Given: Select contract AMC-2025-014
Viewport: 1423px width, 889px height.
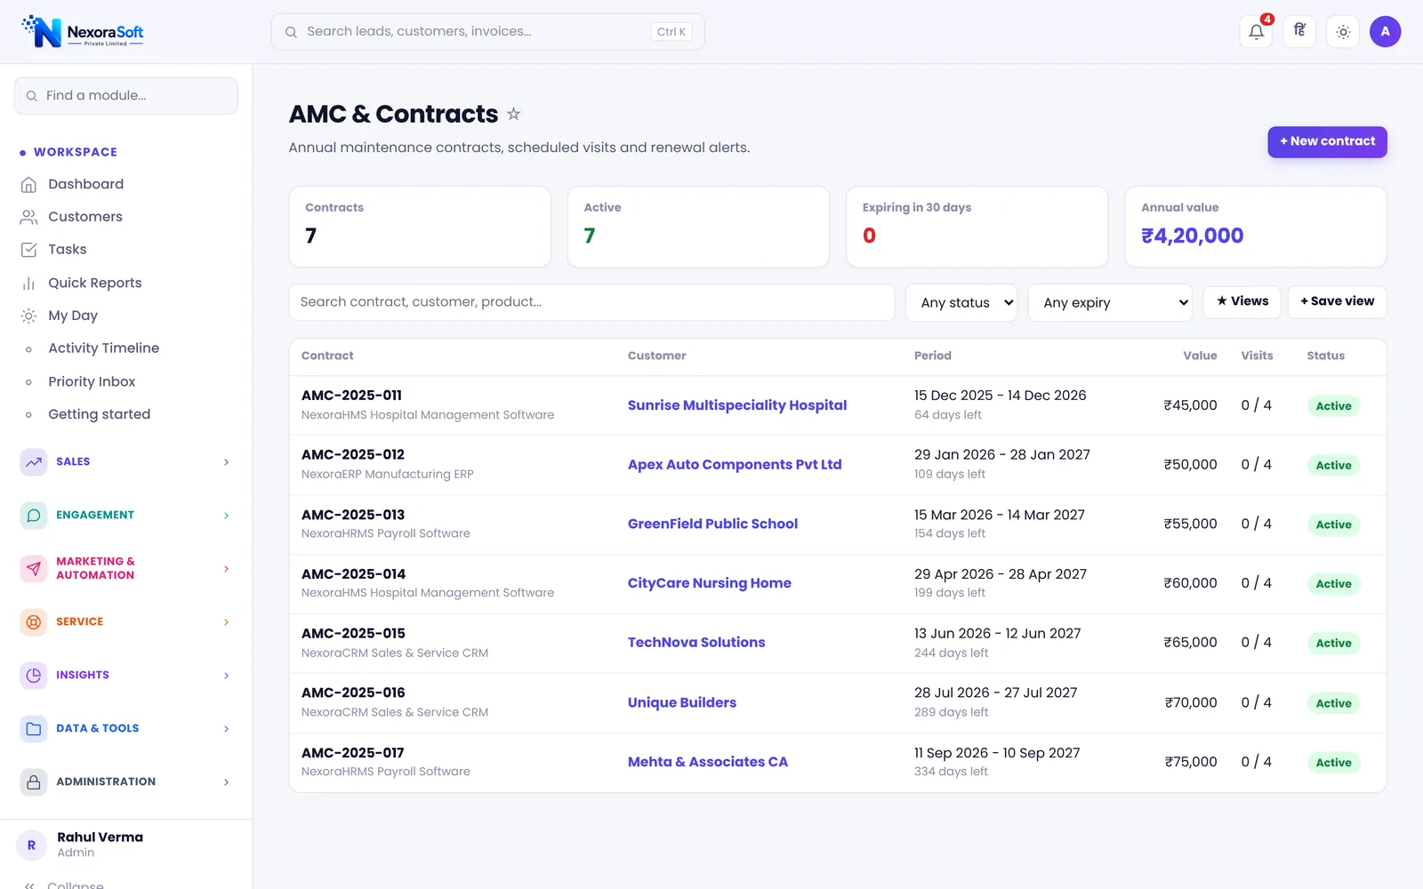Looking at the screenshot, I should (353, 574).
